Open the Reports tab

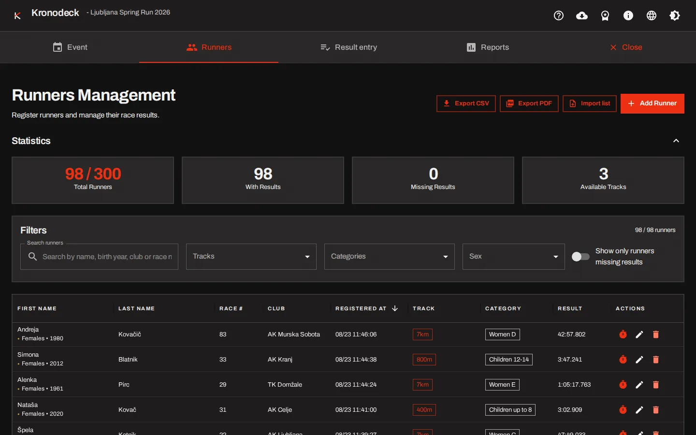pyautogui.click(x=487, y=47)
